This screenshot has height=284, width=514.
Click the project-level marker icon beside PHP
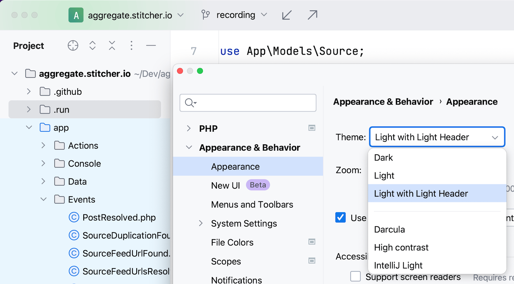[312, 128]
